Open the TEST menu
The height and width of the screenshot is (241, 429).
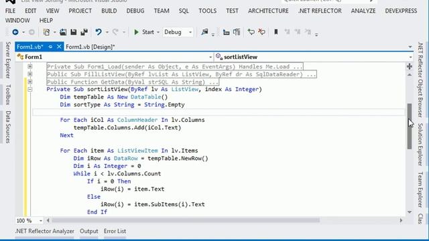click(x=232, y=11)
